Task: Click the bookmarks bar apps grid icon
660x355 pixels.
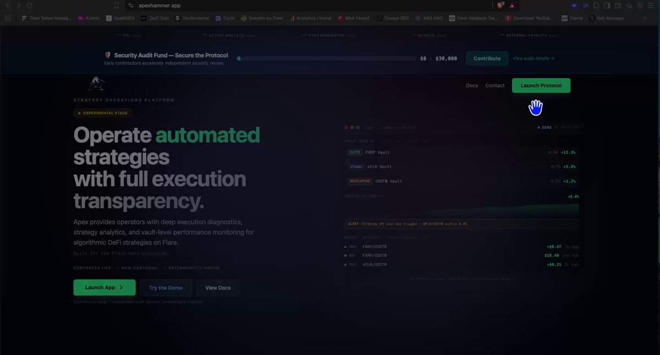Action: pos(8,18)
